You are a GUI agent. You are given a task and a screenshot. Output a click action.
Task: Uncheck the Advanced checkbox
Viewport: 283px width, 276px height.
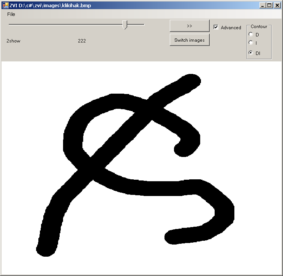[x=216, y=27]
